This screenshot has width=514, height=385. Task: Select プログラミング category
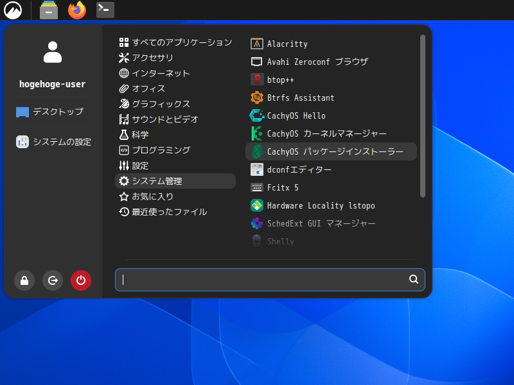point(175,150)
